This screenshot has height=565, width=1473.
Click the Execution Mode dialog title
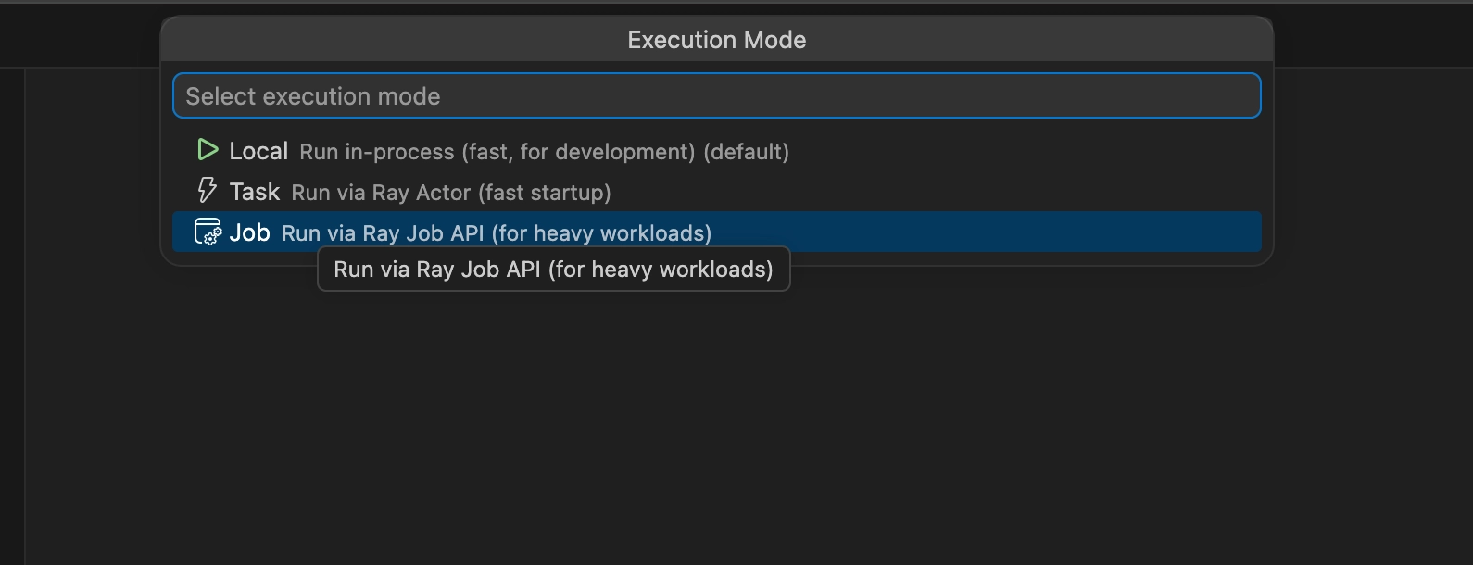point(716,40)
